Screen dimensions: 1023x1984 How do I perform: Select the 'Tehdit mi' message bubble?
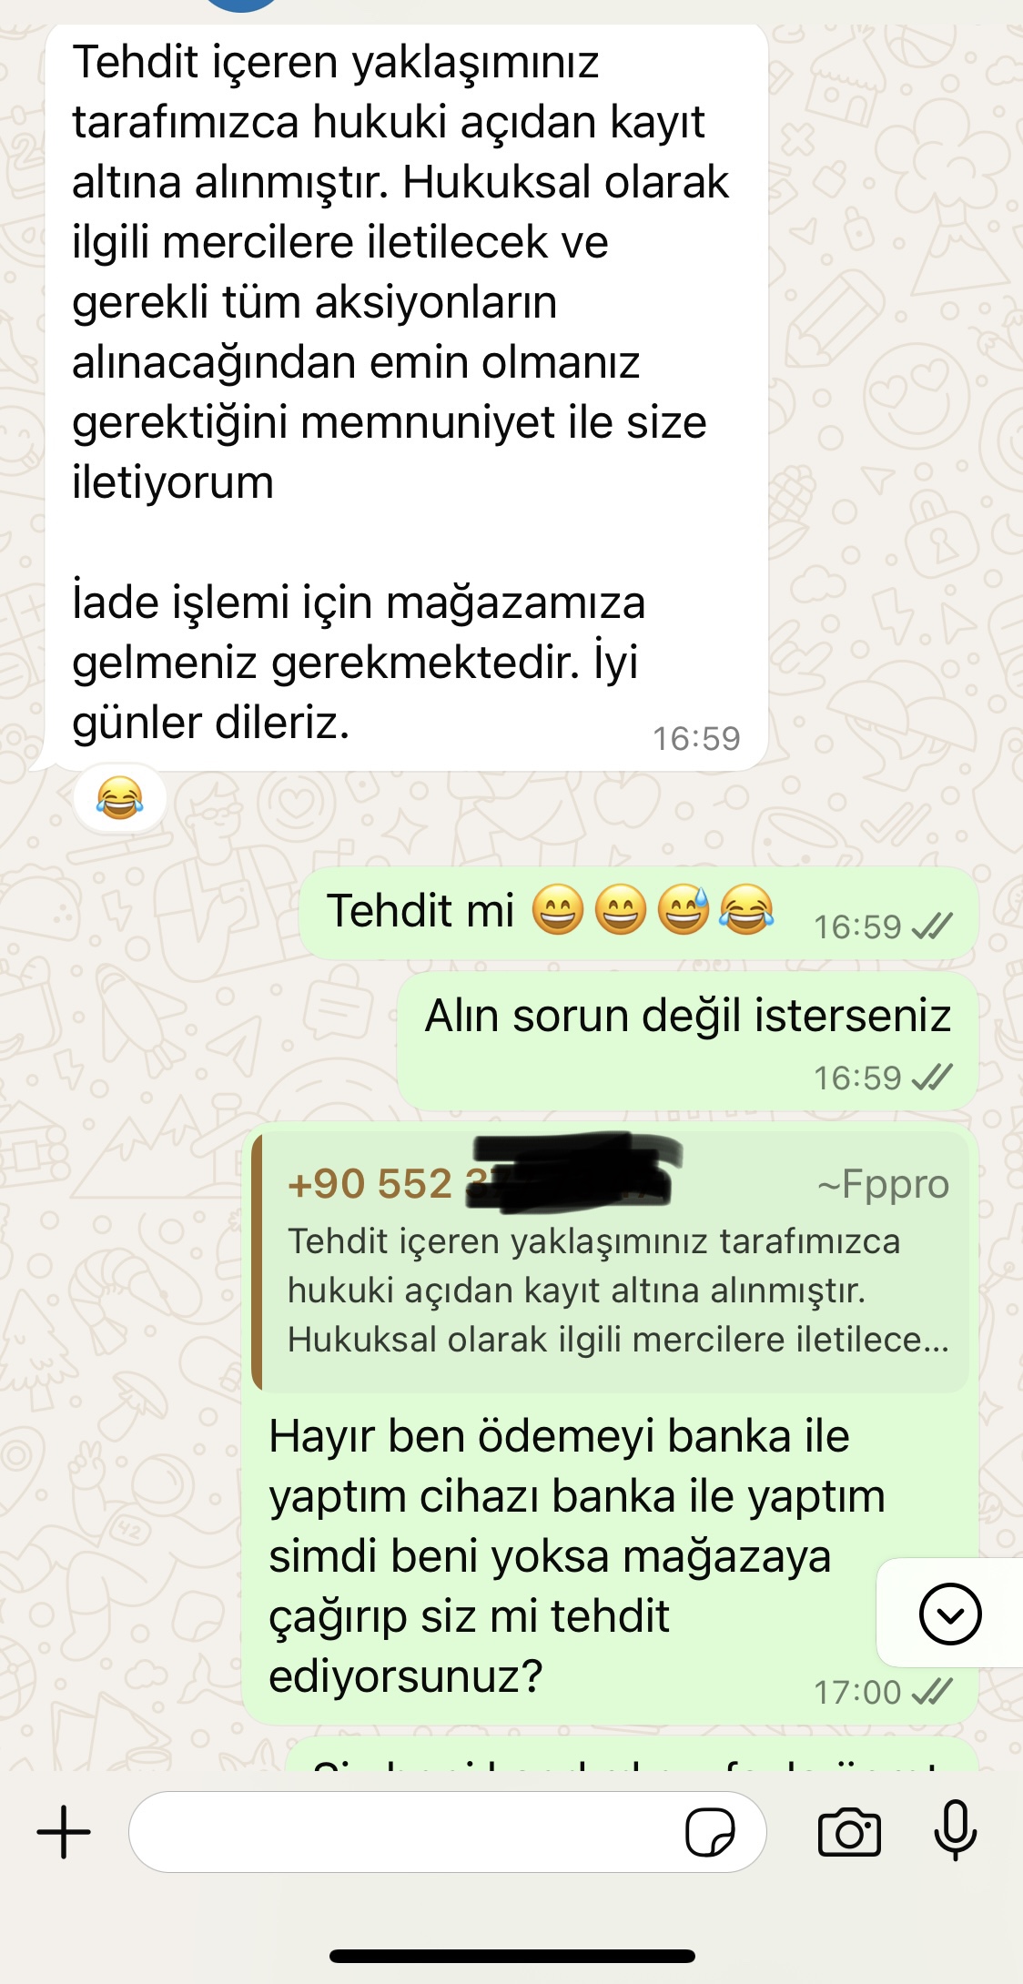639,913
